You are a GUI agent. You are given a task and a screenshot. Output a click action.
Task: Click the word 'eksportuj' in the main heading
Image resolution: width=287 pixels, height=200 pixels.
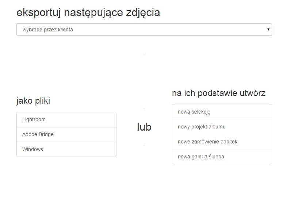(x=39, y=12)
